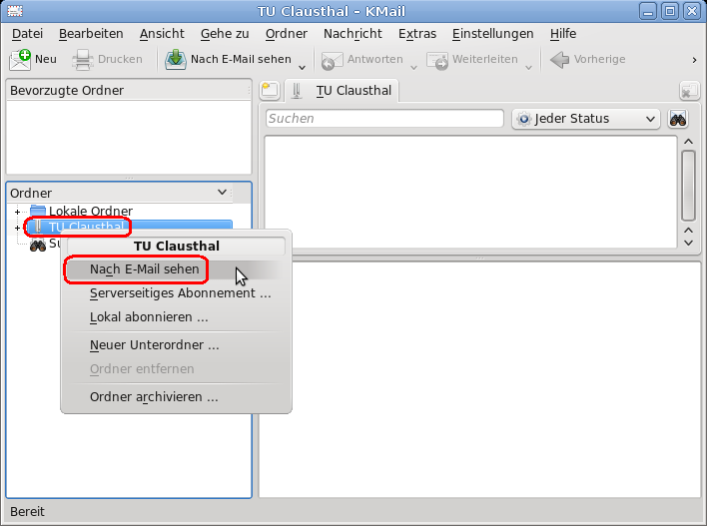This screenshot has height=526, width=707.
Task: Open the Einstellungen menu
Action: [x=493, y=34]
